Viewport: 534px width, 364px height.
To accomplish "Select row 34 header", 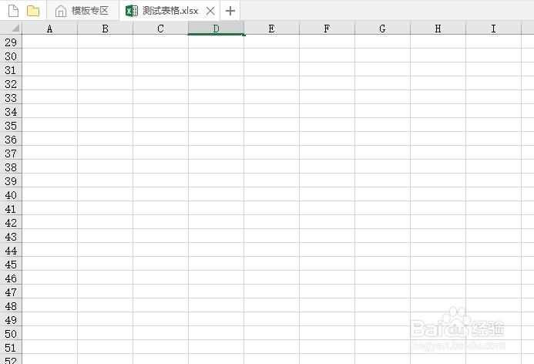I will pos(11,112).
